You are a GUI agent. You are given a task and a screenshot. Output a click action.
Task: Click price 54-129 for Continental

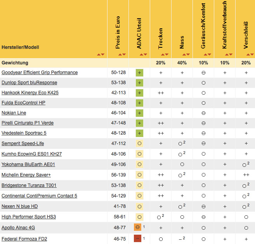click(118, 196)
